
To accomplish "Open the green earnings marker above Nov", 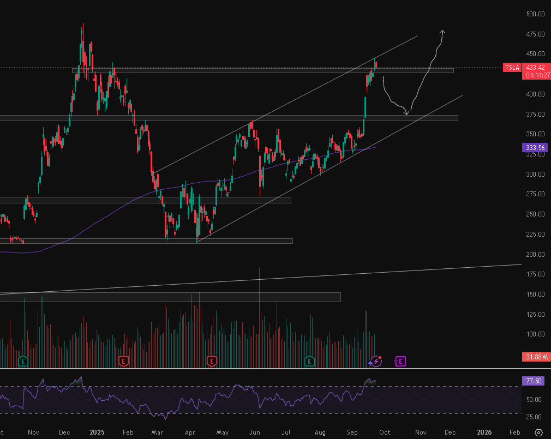I will [23, 360].
